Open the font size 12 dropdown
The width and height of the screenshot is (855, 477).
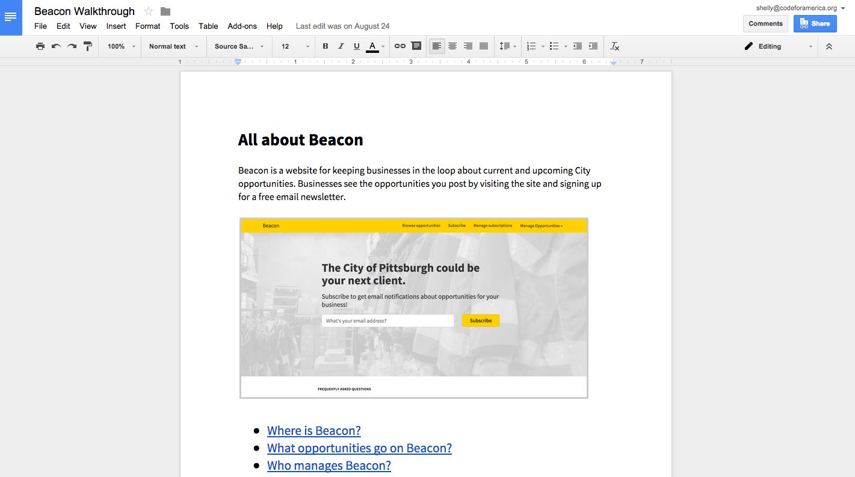pyautogui.click(x=295, y=46)
